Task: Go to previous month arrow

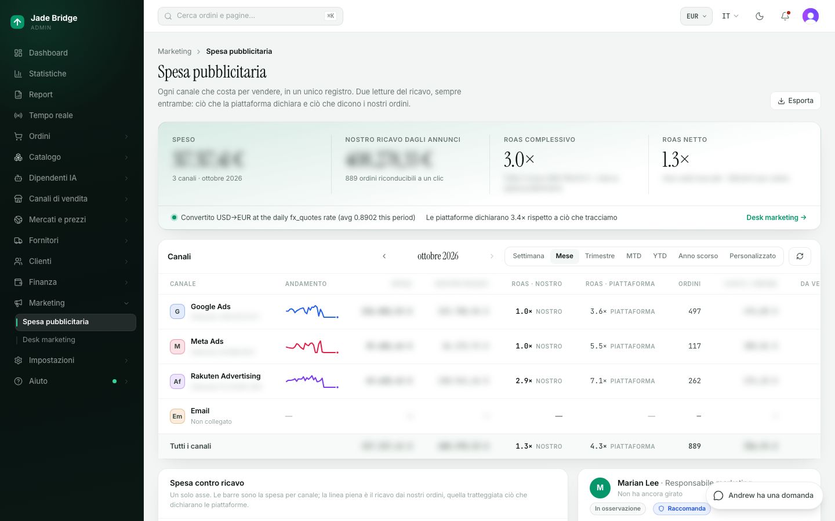Action: pyautogui.click(x=384, y=256)
